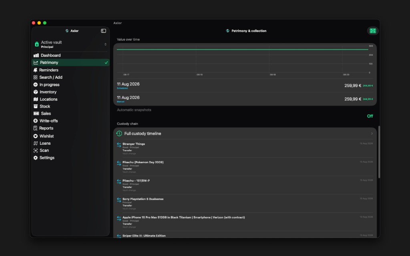Select Sniper Elite III: Ultimate Edition entry
Viewport: 410px width, 256px height.
click(x=245, y=235)
